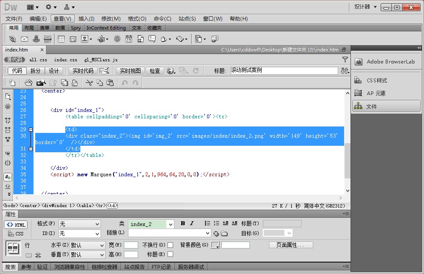Toggle the line numbers icon
This screenshot has width=424, height=274.
click(x=8, y=177)
